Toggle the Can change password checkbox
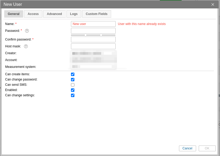Screen dimensions: 220x156 pos(73,79)
